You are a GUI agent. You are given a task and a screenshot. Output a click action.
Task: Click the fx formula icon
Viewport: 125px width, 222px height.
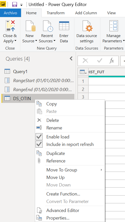click(x=112, y=61)
